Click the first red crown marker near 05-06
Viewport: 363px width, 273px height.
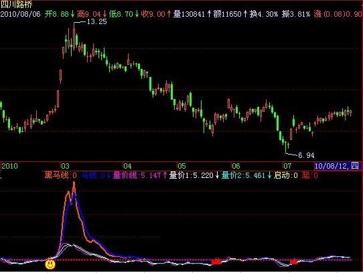[216, 262]
